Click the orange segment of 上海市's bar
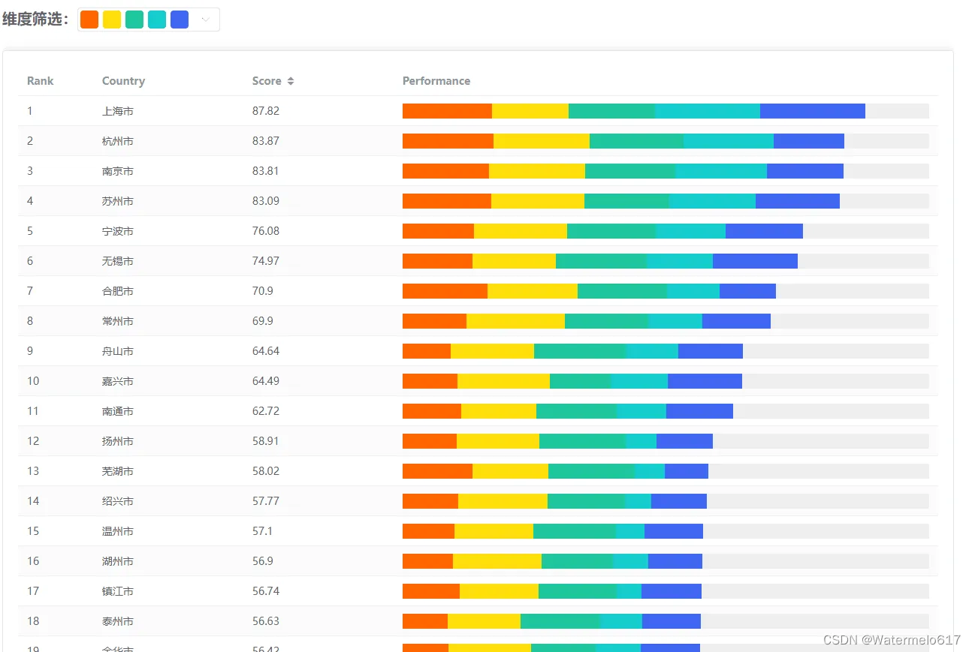 (447, 111)
